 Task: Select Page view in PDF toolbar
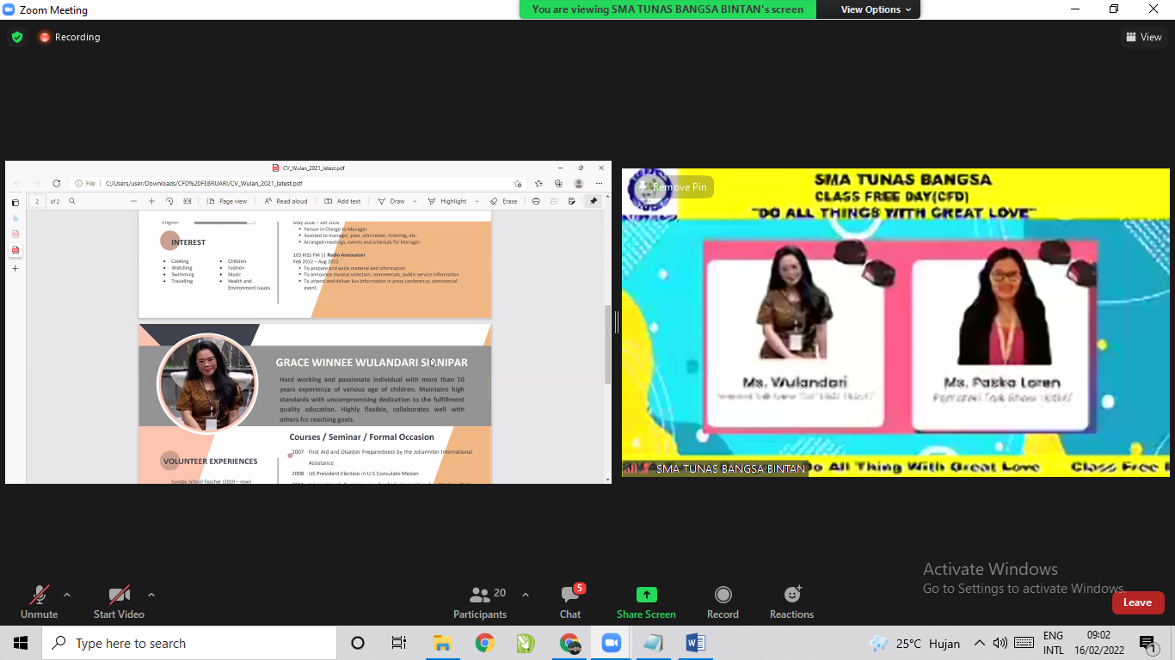coord(227,201)
